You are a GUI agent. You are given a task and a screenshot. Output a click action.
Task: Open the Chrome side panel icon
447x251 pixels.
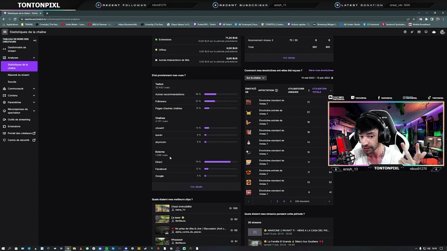click(432, 19)
